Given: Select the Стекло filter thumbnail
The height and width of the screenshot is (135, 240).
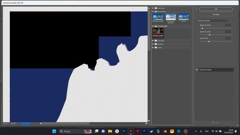Looking at the screenshot, I should (x=183, y=18).
